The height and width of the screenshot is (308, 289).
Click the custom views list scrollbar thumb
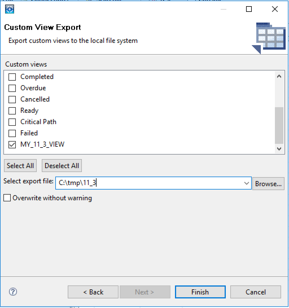[279, 126]
